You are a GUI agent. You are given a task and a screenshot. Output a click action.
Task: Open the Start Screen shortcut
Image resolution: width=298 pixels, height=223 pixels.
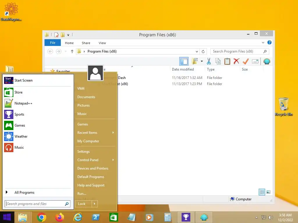38,80
